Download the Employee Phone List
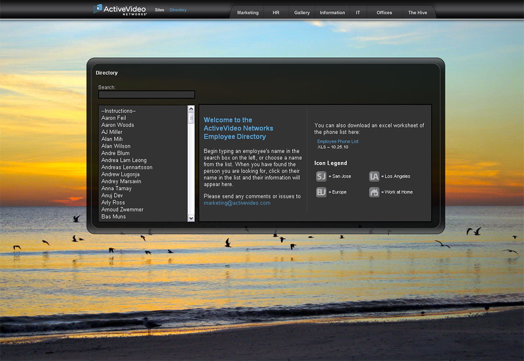Screen dimensions: 524x361 [x=338, y=141]
